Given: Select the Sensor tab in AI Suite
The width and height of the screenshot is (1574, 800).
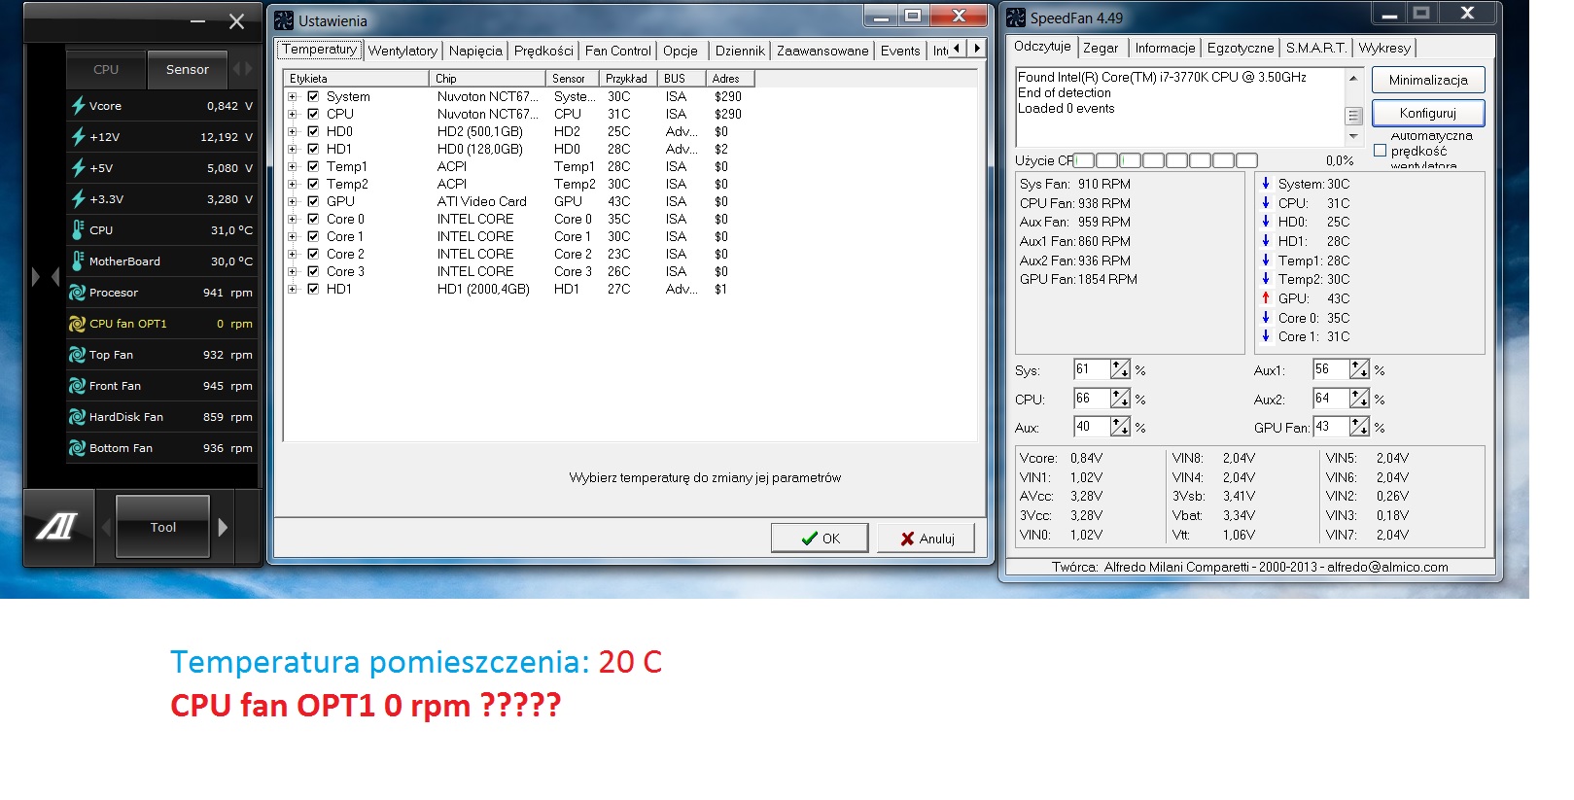Looking at the screenshot, I should tap(188, 69).
